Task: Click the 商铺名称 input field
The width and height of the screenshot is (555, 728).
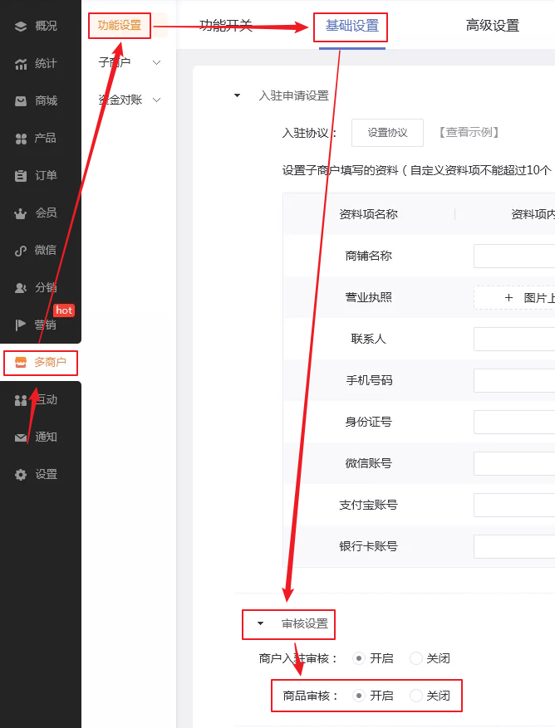Action: coord(513,256)
